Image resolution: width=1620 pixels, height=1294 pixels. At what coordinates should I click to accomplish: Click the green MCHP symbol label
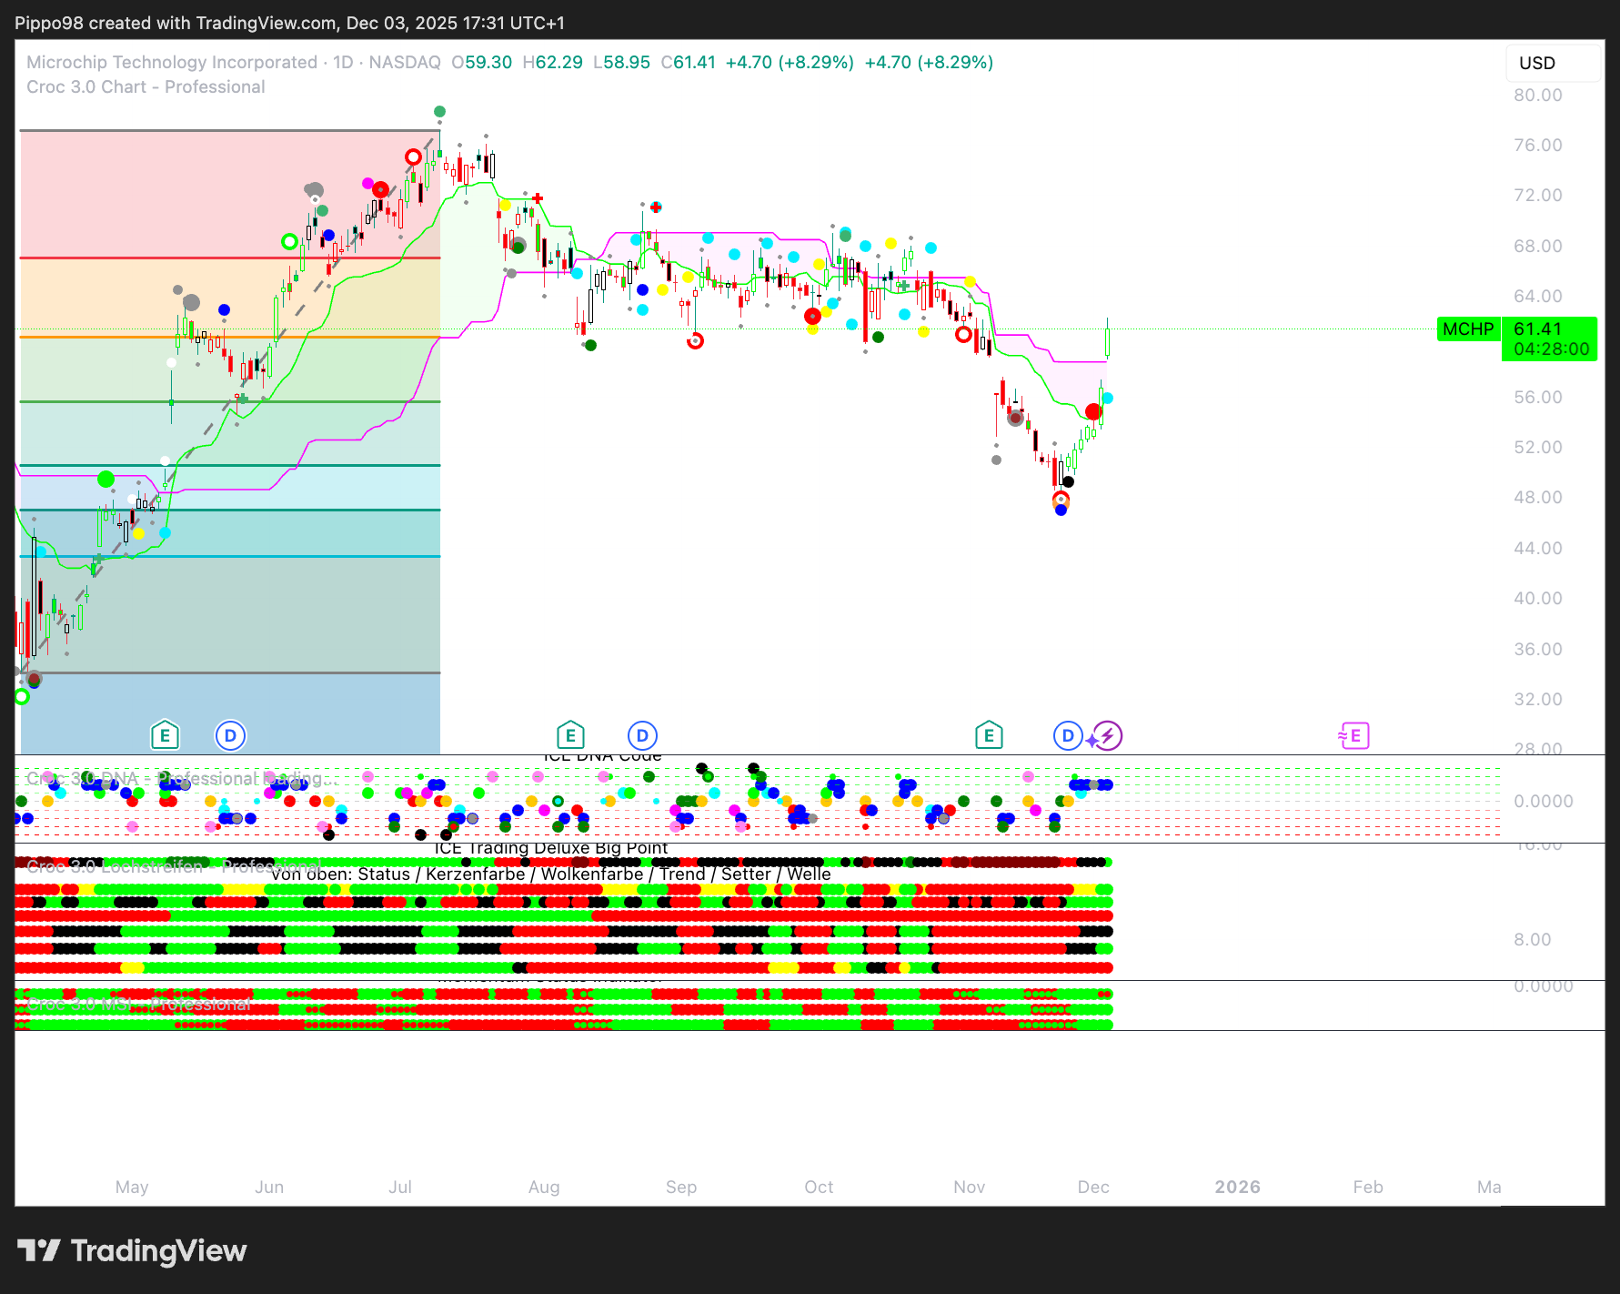[1467, 329]
